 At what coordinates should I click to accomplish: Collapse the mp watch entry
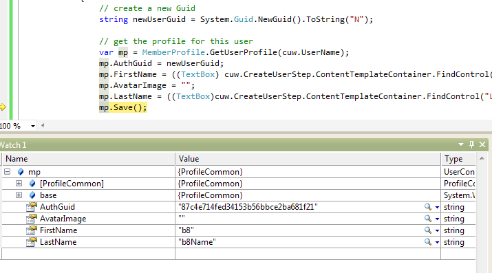pos(7,171)
